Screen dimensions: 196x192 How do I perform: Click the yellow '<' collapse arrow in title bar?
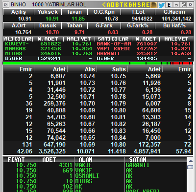(104, 5)
